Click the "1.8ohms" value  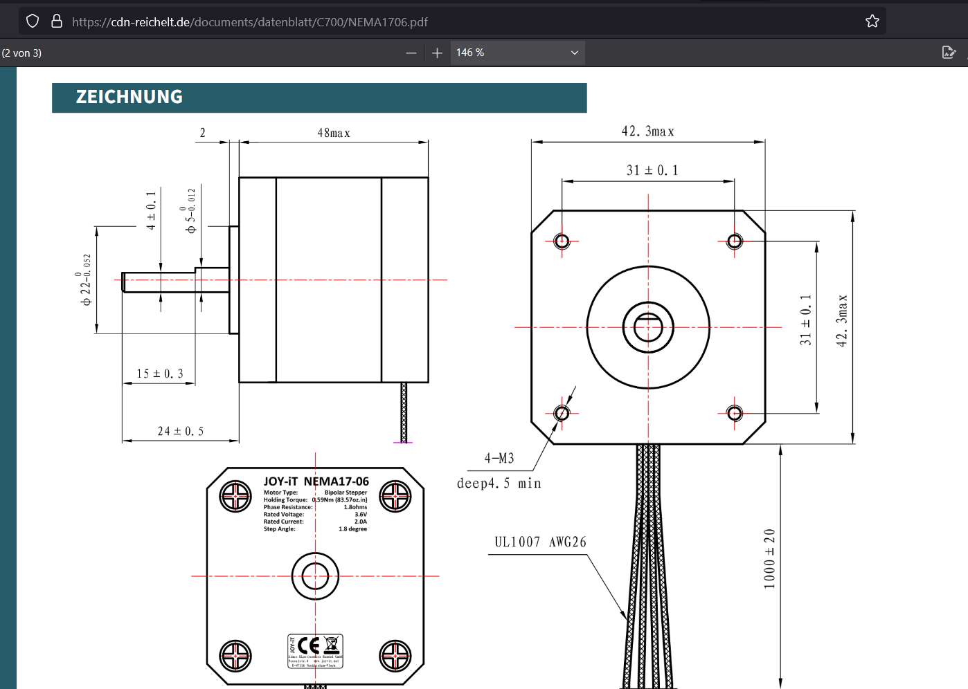pos(356,507)
